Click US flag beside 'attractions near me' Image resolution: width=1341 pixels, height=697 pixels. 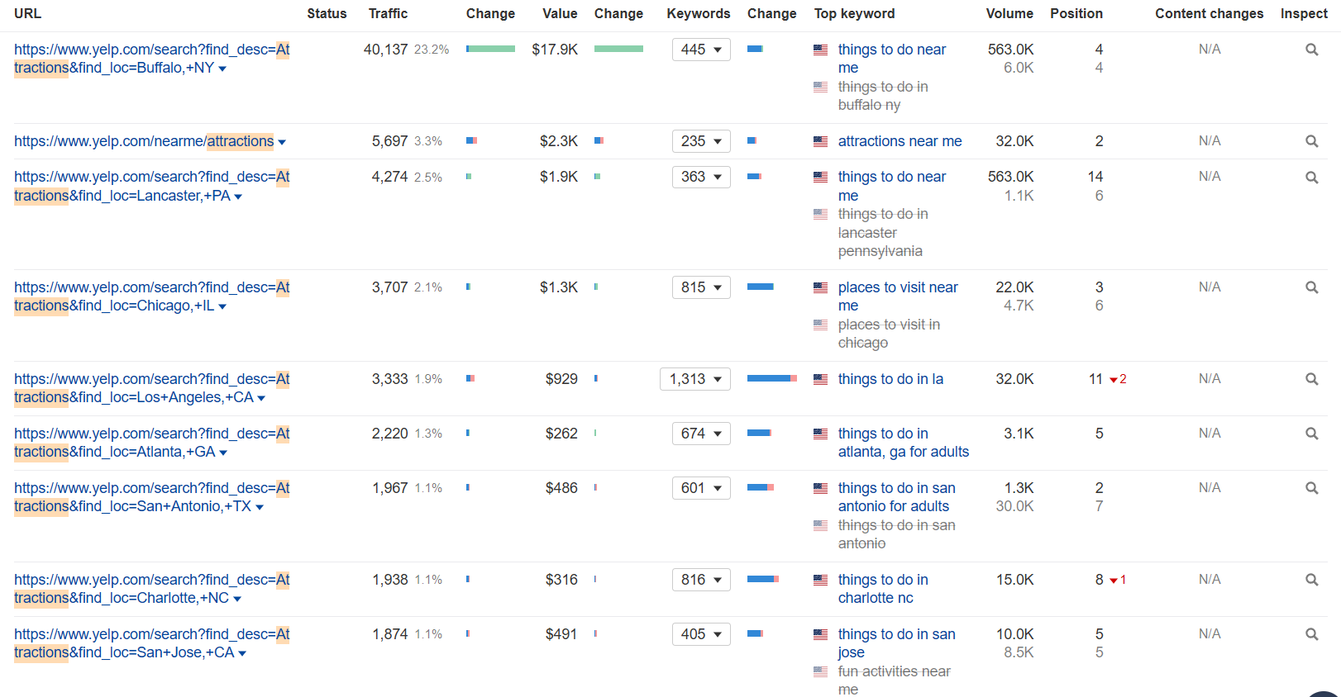click(820, 141)
